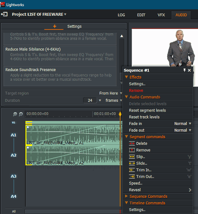The image size is (198, 214).
Task: Switch to the VFX tab
Action: click(161, 15)
